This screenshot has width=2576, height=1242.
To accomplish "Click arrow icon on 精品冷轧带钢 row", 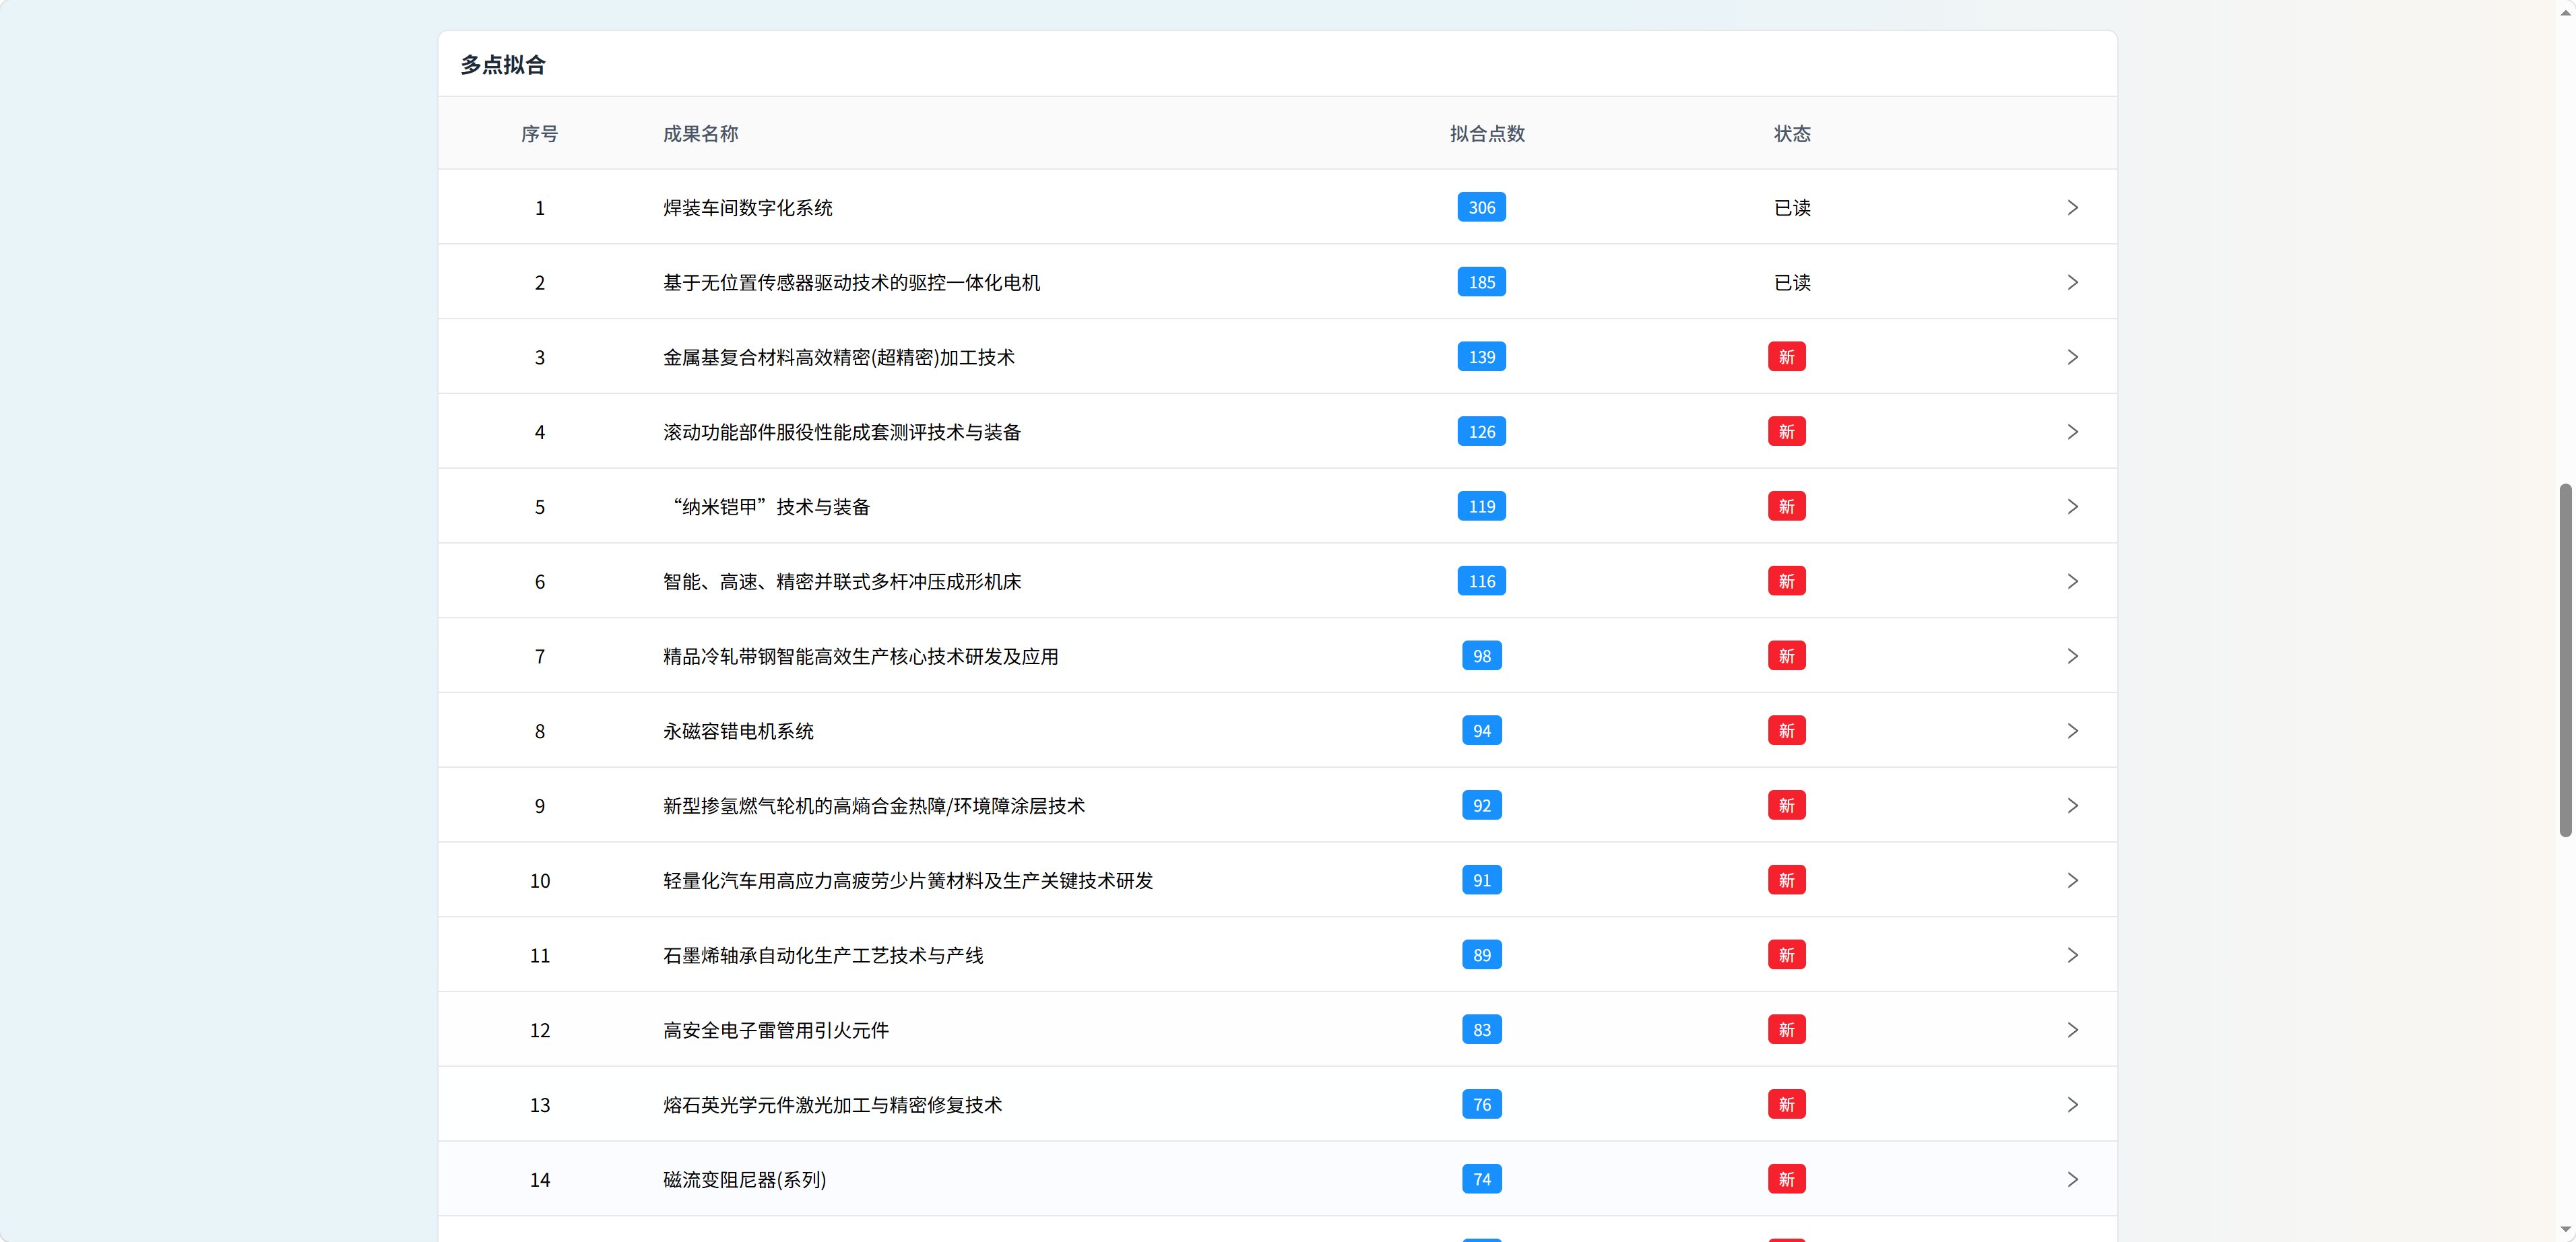I will click(2072, 656).
